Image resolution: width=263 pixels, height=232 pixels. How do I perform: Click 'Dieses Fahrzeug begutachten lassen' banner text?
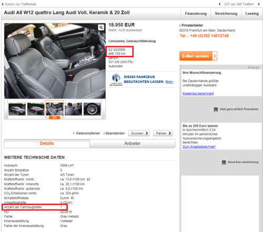tap(144, 79)
